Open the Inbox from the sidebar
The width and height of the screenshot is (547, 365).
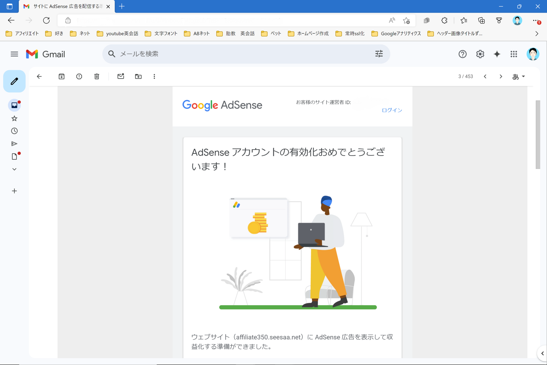[14, 105]
